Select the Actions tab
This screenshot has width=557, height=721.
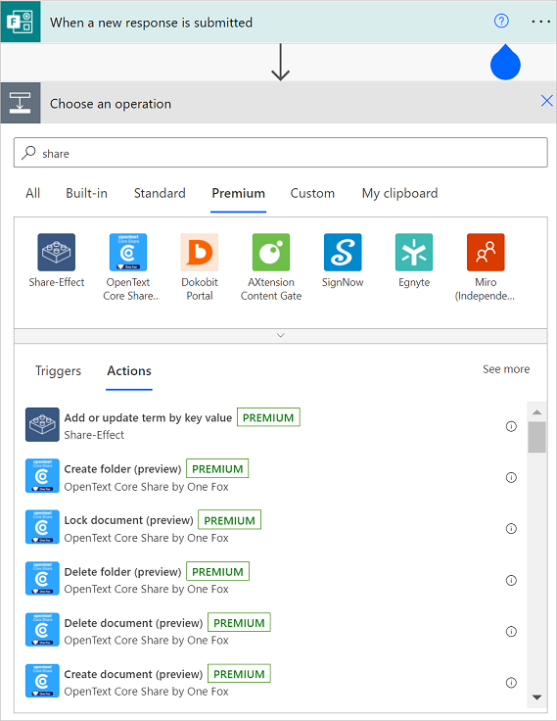(x=129, y=370)
